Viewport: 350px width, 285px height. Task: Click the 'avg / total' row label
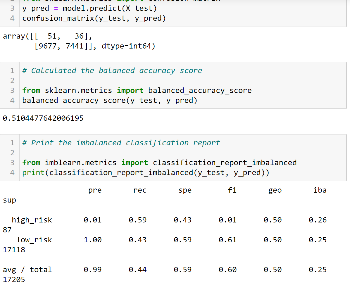(x=27, y=270)
